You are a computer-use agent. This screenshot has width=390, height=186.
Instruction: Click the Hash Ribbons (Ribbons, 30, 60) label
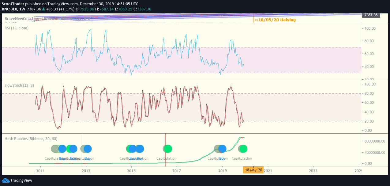pos(31,139)
